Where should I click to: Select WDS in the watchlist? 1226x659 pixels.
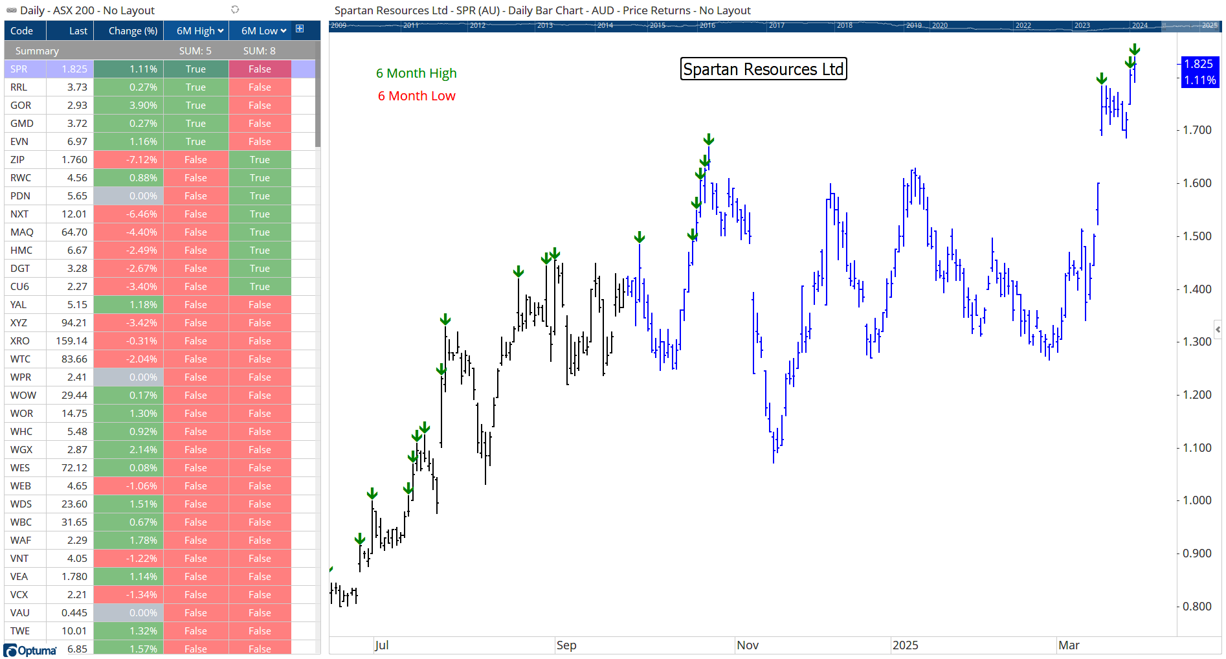(x=25, y=504)
